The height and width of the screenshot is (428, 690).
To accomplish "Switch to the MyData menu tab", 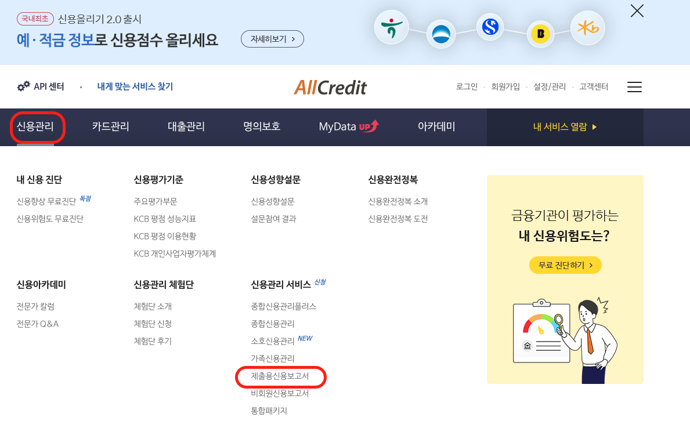I will [349, 127].
